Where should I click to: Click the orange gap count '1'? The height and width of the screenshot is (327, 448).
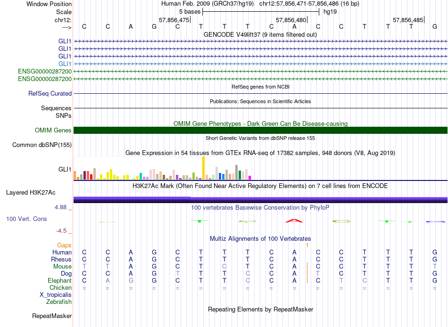(x=307, y=245)
